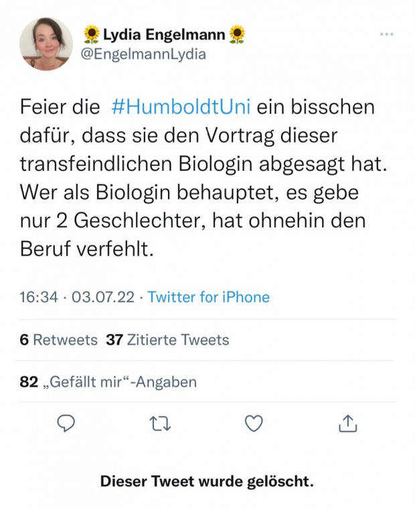The image size is (415, 509).
Task: Click the 16:34 timestamp
Action: pos(39,297)
